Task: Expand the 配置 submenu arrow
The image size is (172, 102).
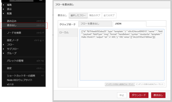Action: pos(3,13)
